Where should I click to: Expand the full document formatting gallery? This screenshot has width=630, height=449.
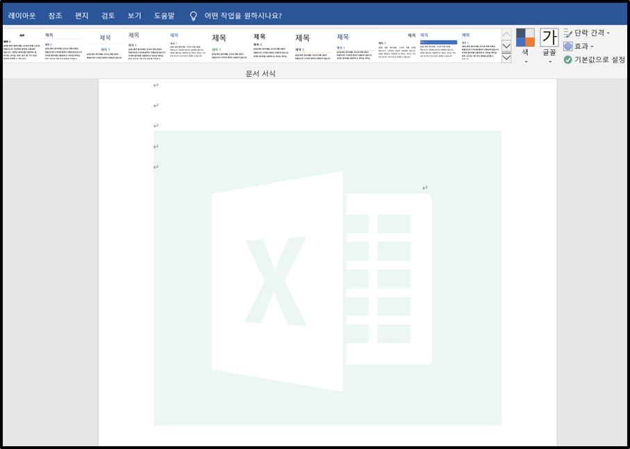(x=506, y=57)
